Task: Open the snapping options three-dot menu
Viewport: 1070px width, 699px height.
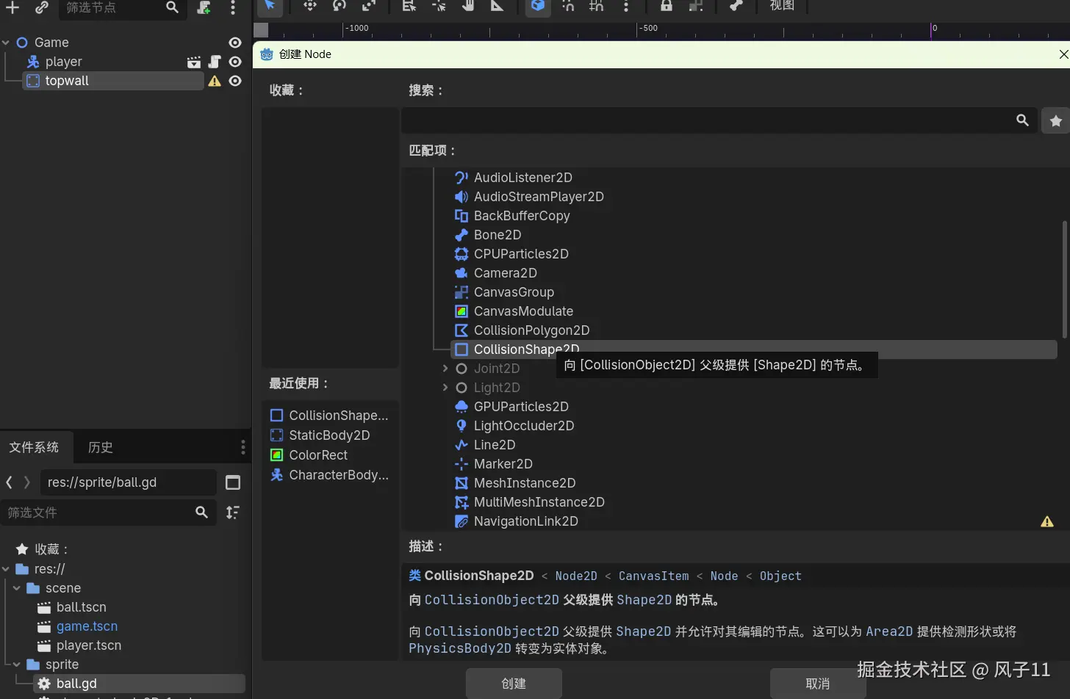Action: point(626,6)
